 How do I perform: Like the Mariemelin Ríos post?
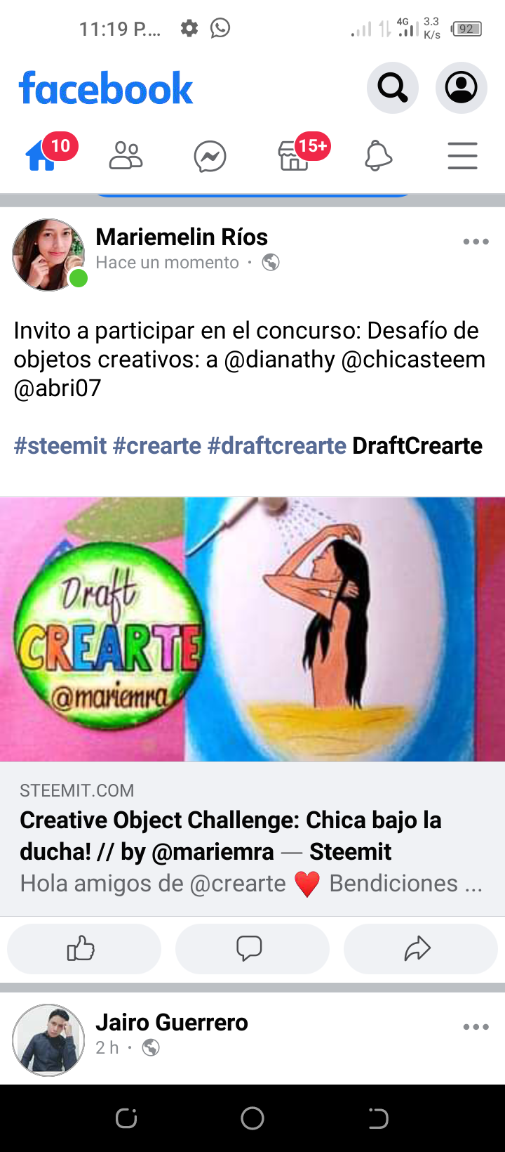point(84,949)
